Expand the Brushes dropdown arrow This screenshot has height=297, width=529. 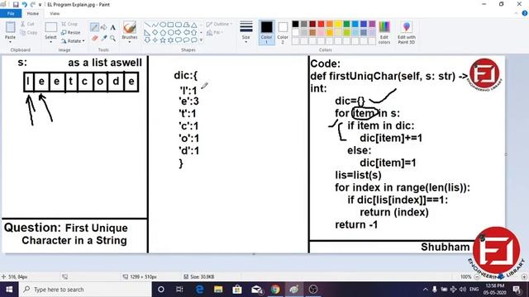coord(130,42)
